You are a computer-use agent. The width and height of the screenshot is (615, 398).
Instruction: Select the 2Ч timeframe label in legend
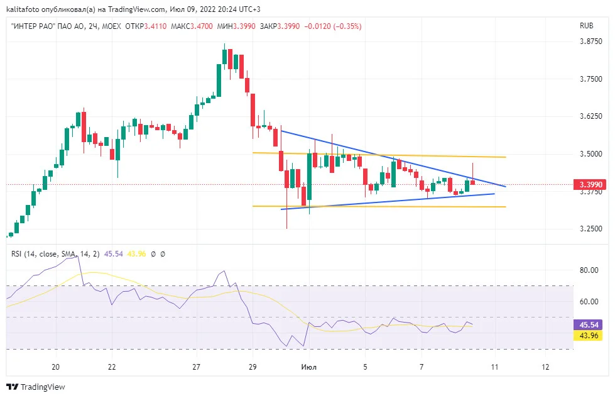pyautogui.click(x=92, y=26)
